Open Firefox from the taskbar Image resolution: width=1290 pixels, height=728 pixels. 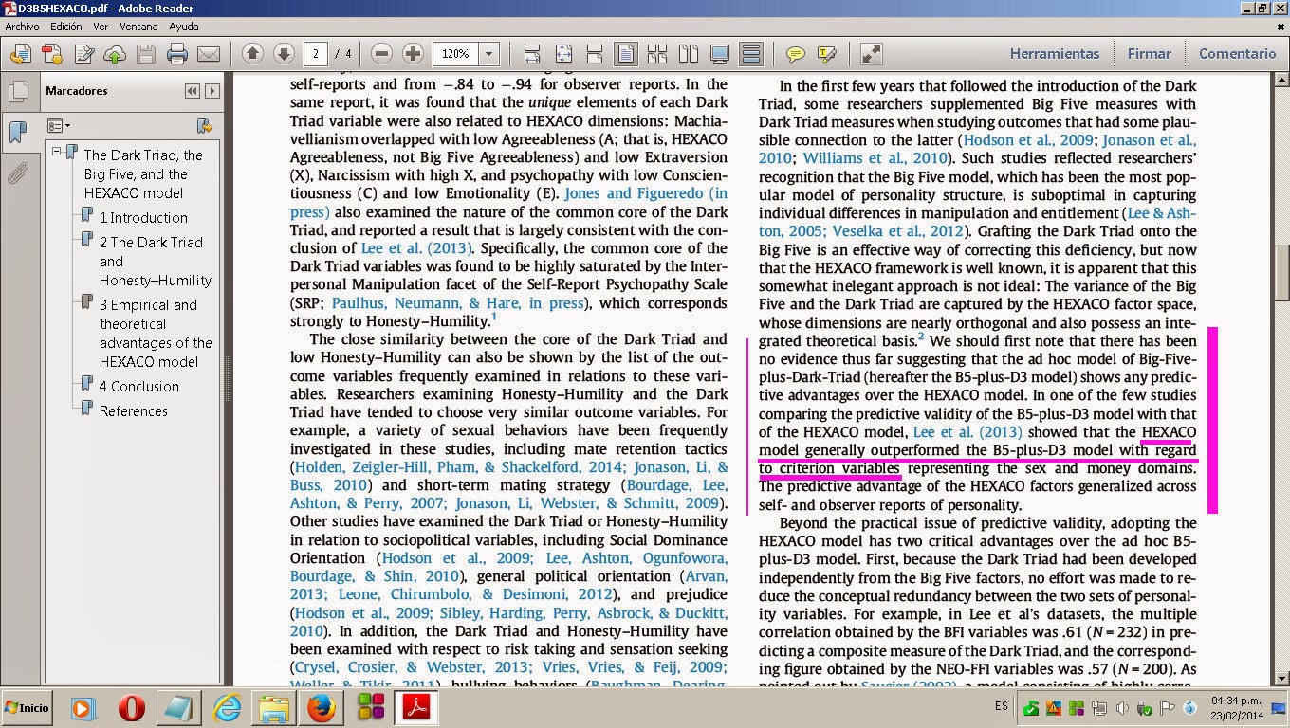tap(322, 707)
